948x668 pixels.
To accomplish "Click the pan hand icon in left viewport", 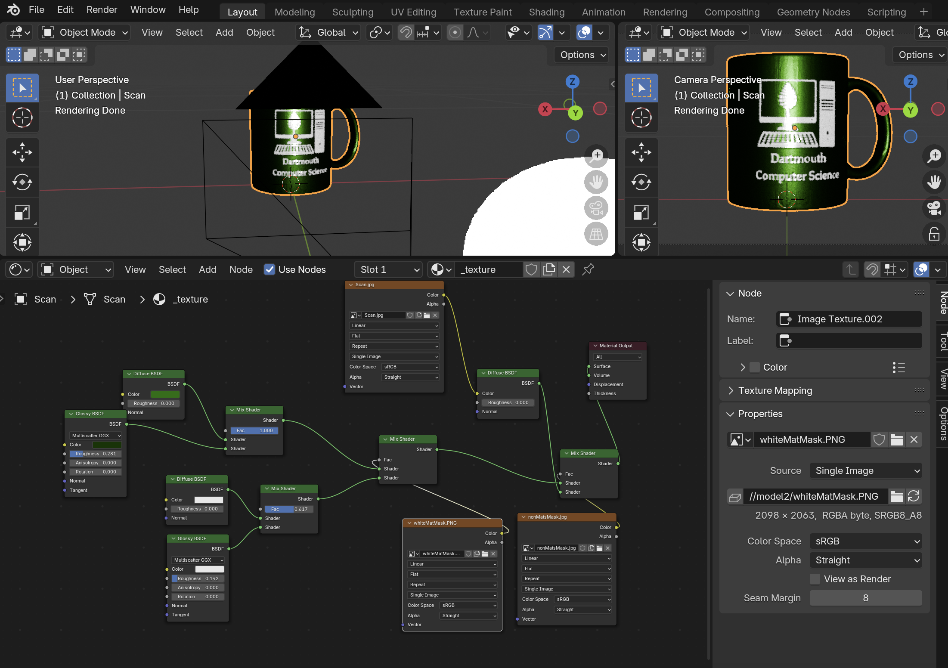I will point(596,182).
